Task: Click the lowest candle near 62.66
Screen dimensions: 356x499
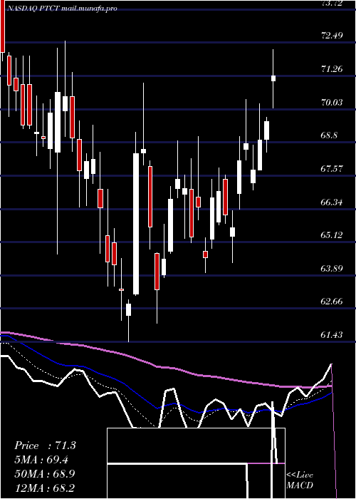Action: (x=128, y=309)
